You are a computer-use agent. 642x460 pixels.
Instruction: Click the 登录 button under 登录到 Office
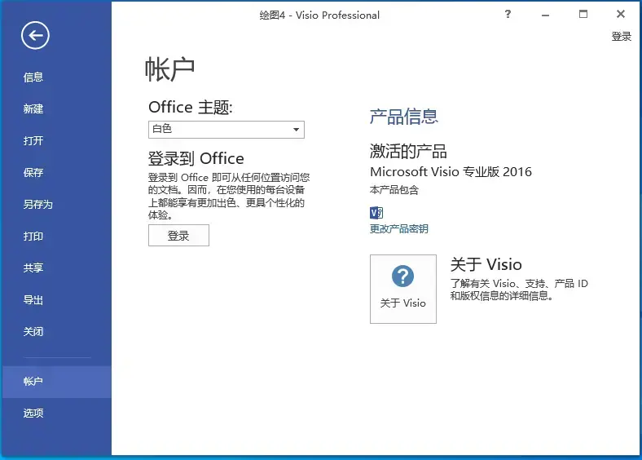(x=178, y=236)
